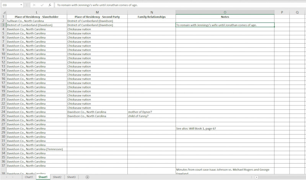This screenshot has height=180, width=306.
Task: Click the Cancel entry X icon
Action: click(34, 5)
